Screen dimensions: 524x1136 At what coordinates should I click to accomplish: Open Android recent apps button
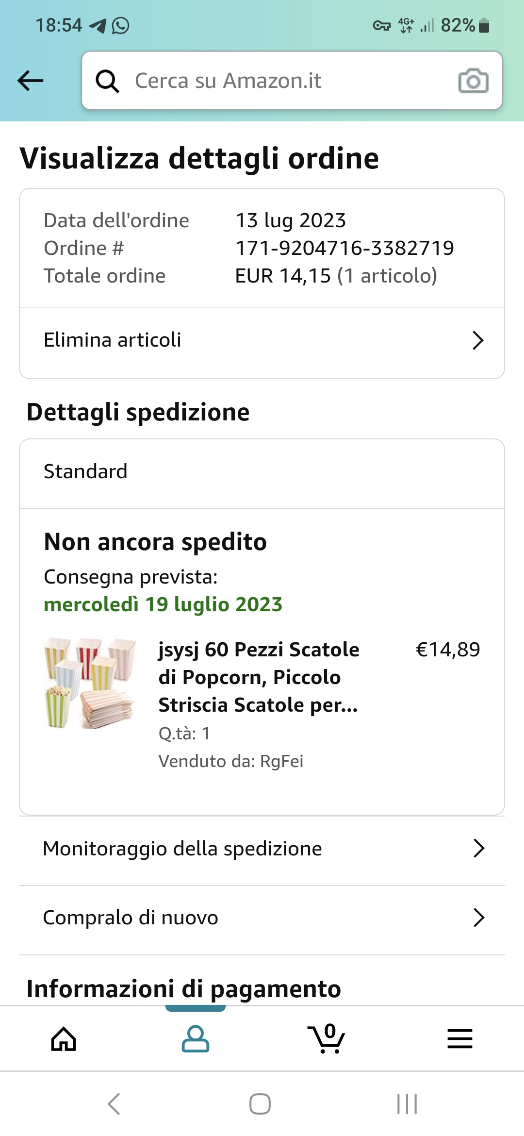coord(407,1104)
